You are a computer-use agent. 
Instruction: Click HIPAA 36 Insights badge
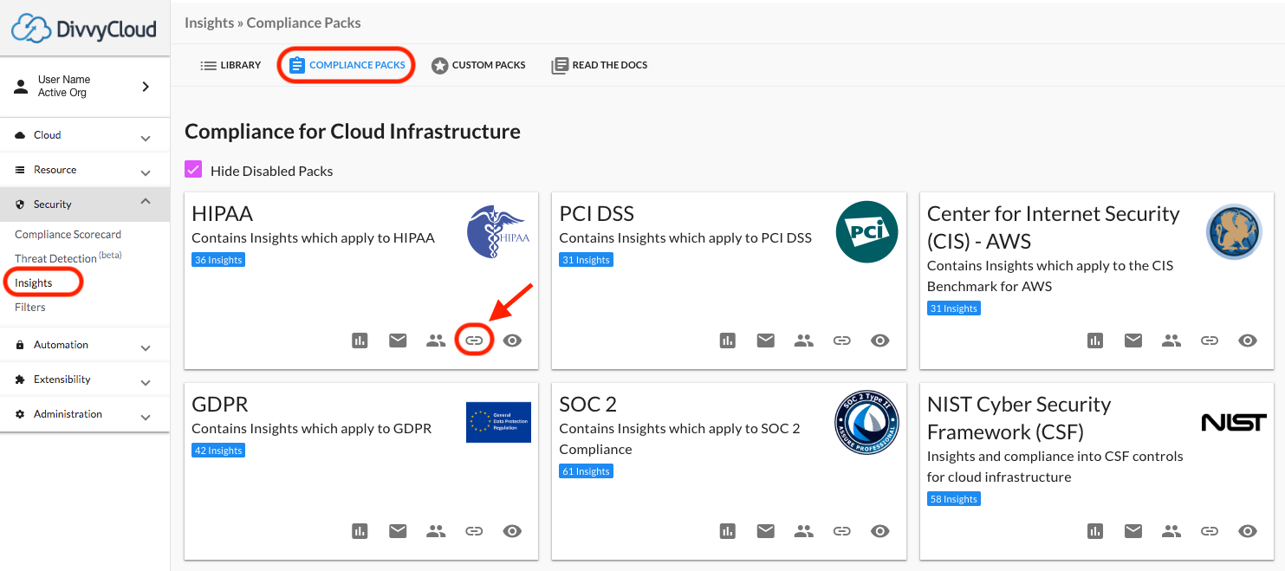point(218,260)
